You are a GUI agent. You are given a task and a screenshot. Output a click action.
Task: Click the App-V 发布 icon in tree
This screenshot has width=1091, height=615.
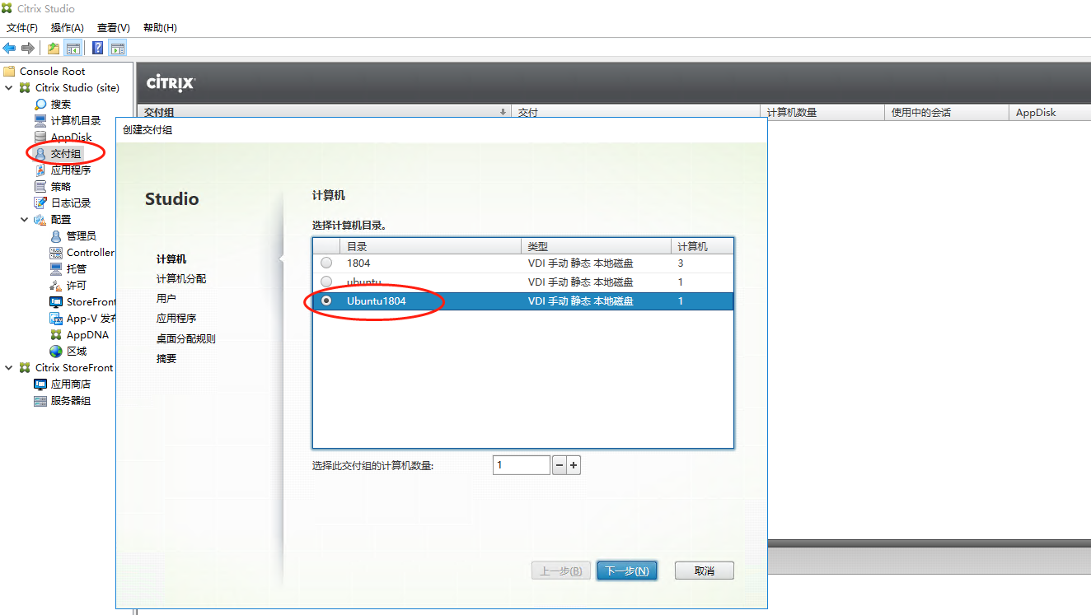(x=56, y=318)
